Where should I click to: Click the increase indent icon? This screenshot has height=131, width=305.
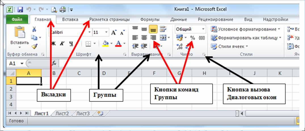144,46
